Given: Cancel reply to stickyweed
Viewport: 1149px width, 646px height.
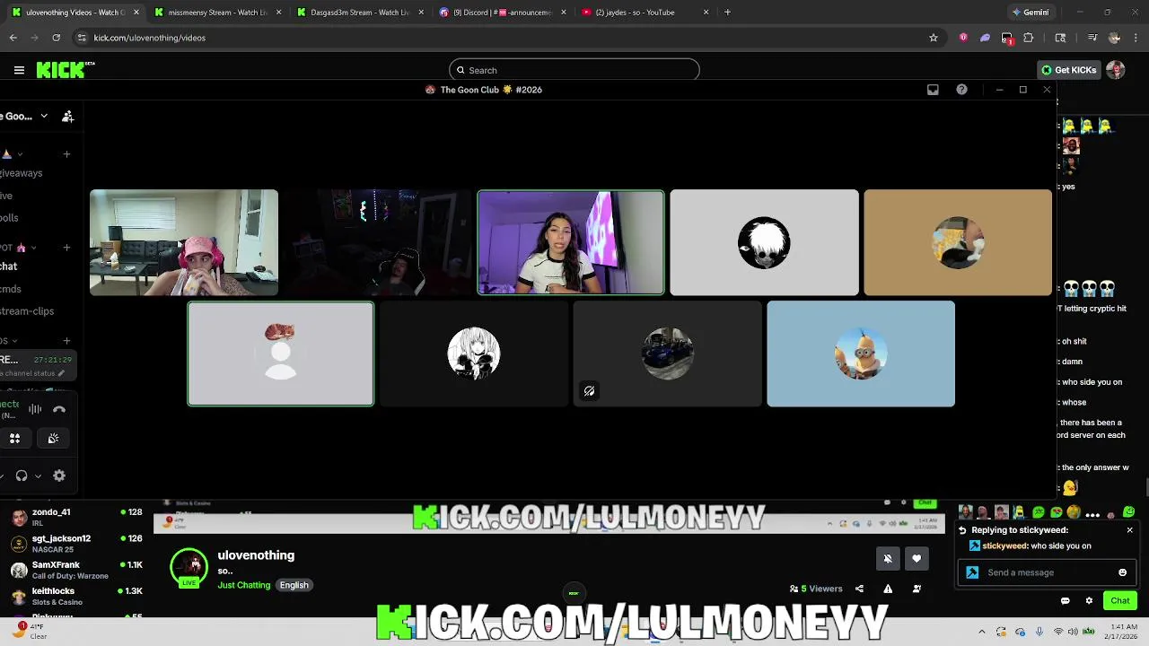Looking at the screenshot, I should [x=1129, y=530].
